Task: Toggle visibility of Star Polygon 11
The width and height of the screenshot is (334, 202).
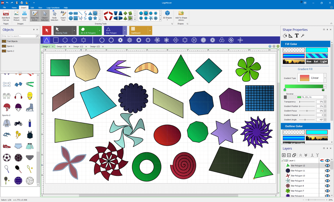Action: [x=327, y=171]
